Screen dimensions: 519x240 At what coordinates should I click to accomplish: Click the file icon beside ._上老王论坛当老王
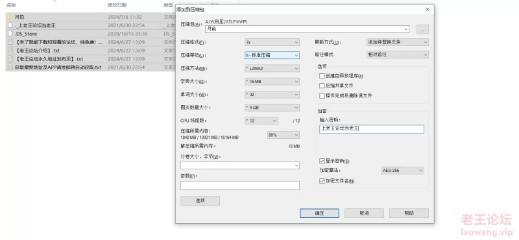point(10,25)
